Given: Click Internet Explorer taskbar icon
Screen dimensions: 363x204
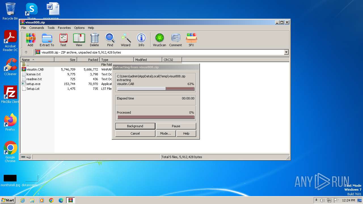Looking at the screenshot, I should [22, 200].
